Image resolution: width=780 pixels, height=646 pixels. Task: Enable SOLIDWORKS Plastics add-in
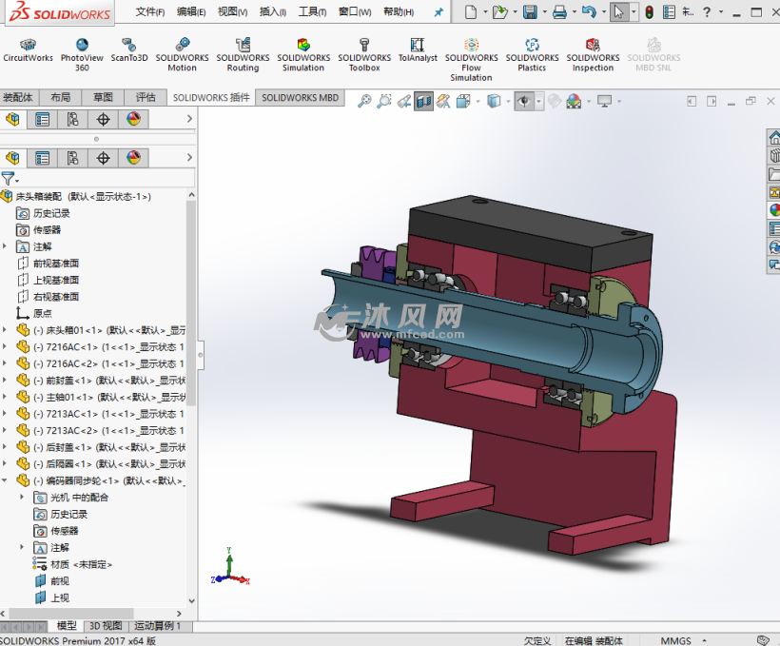[x=532, y=55]
